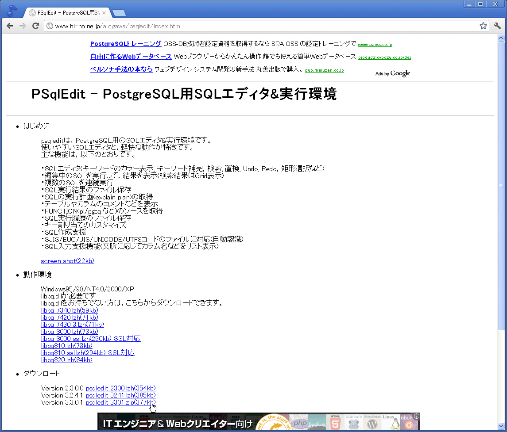Open the screen shot(22kb) link
507x432 pixels.
pos(67,261)
